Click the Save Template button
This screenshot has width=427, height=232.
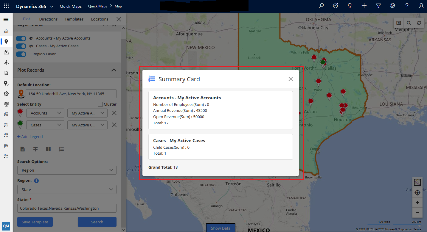click(x=35, y=222)
